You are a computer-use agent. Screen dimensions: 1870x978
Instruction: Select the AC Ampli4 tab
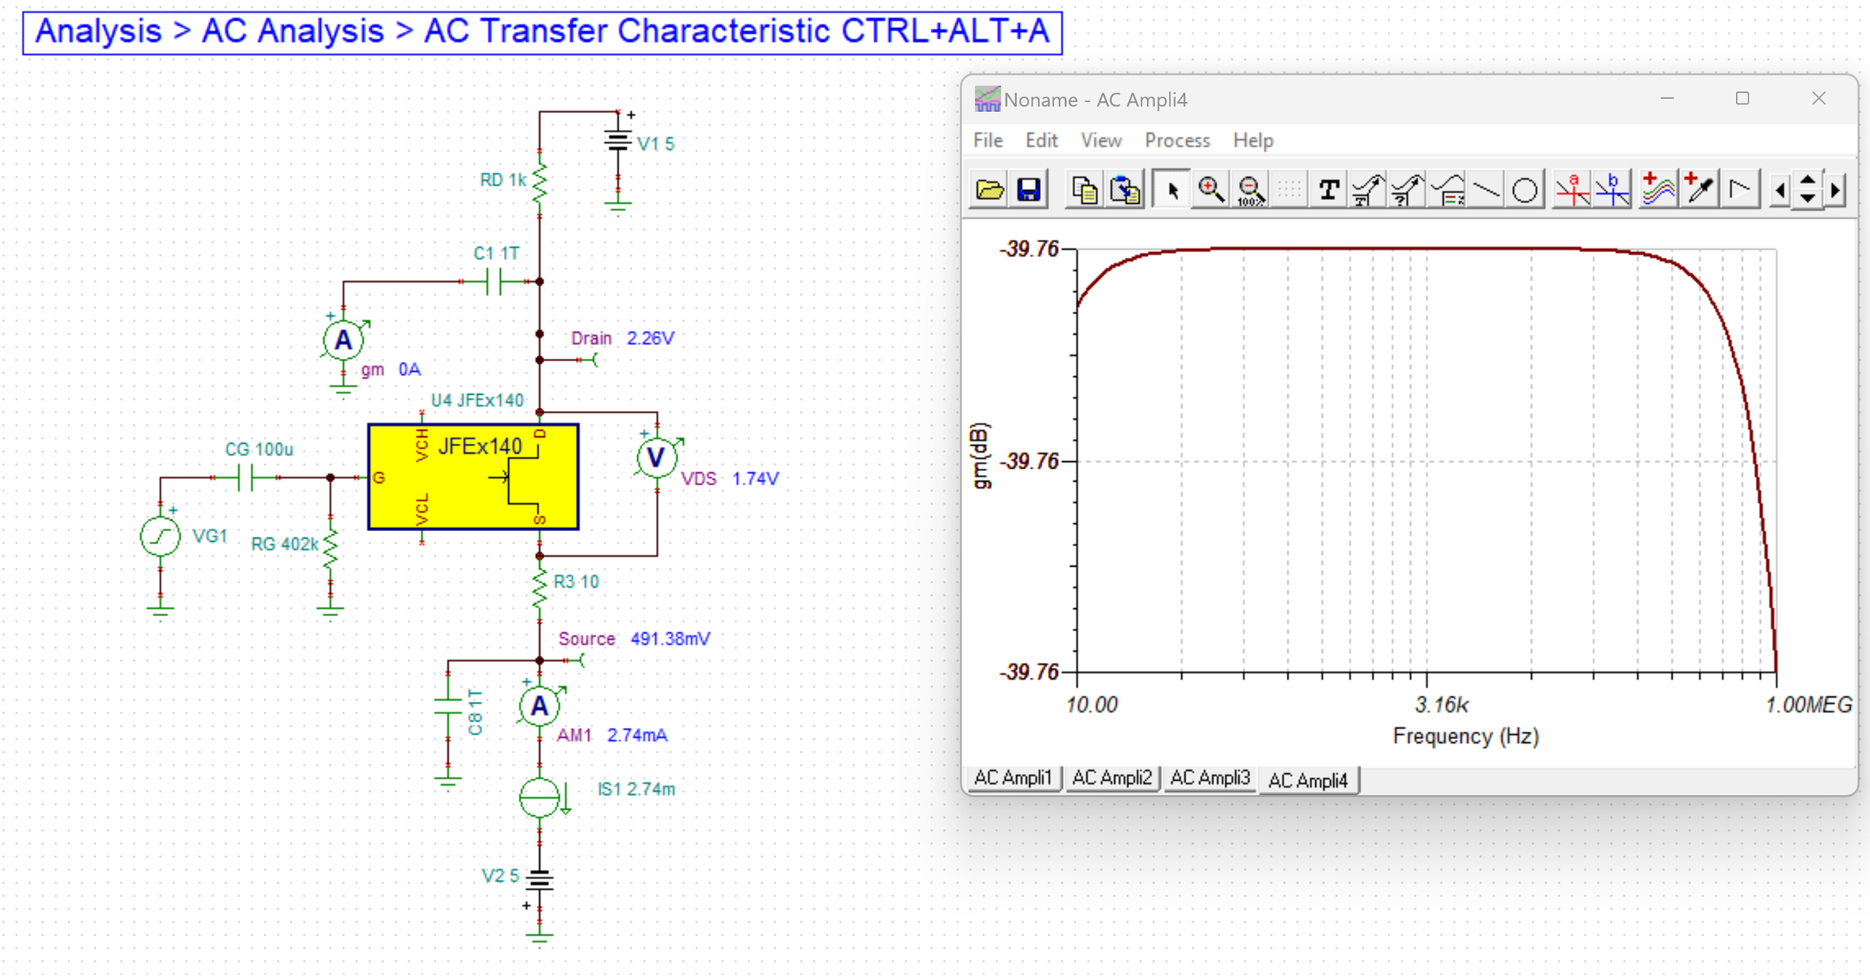point(1308,779)
